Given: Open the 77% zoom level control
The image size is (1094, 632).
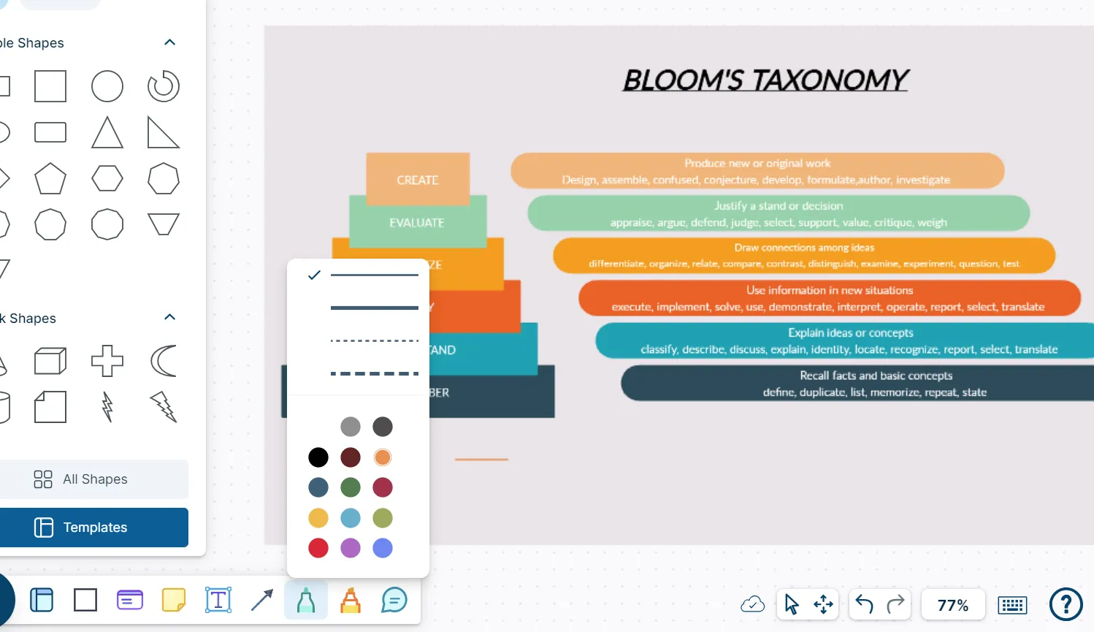Looking at the screenshot, I should [952, 605].
